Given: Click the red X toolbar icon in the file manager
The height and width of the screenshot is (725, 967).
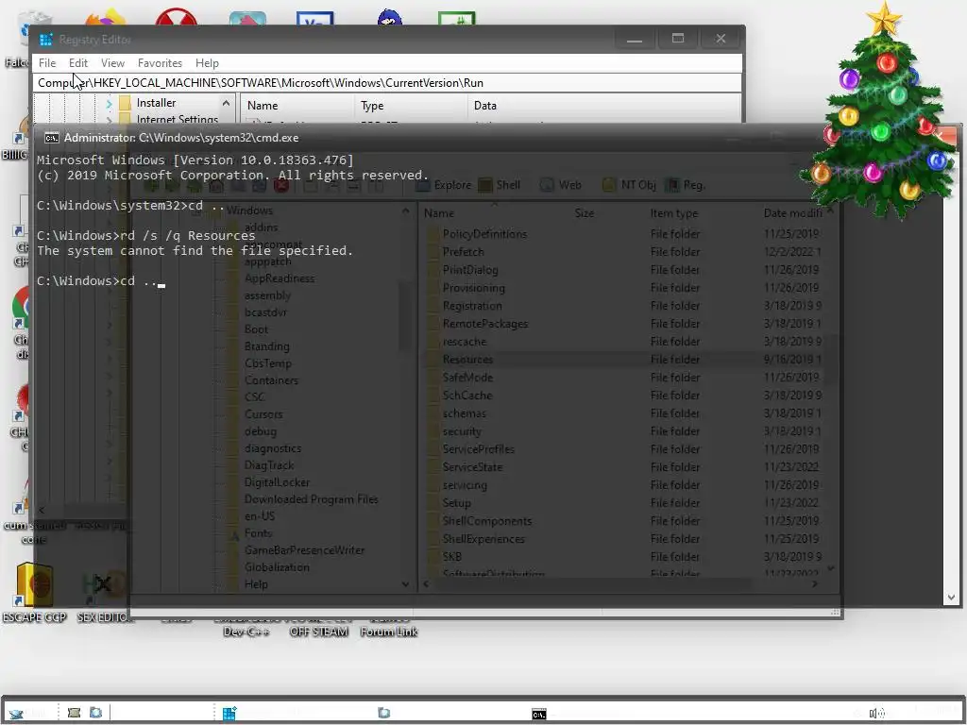Looking at the screenshot, I should point(281,185).
